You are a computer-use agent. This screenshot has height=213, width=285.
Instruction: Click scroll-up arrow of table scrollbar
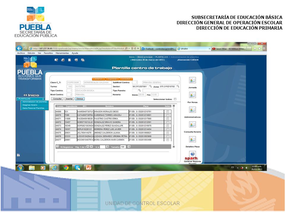(x=174, y=106)
